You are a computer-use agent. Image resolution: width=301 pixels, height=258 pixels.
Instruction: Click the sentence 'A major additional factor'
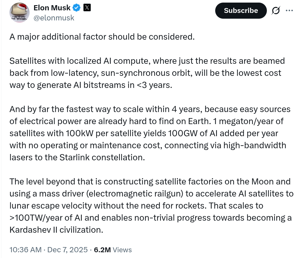tap(102, 37)
